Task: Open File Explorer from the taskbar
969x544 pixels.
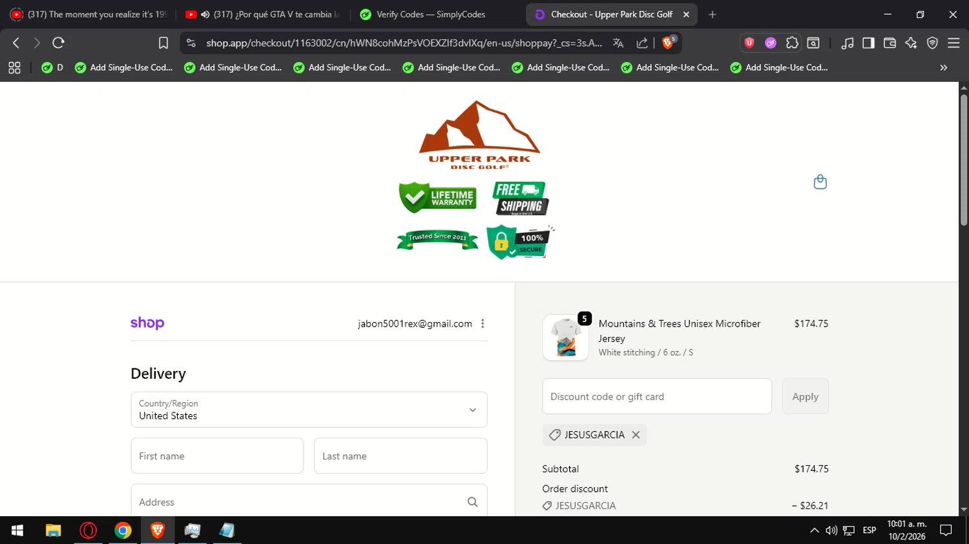Action: (x=53, y=530)
